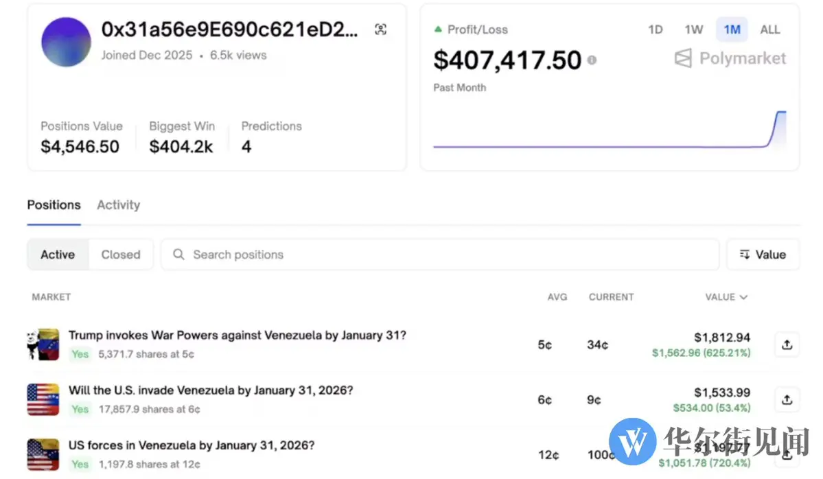This screenshot has height=479, width=823.
Task: Open the Value sort dropdown
Action: coord(763,255)
